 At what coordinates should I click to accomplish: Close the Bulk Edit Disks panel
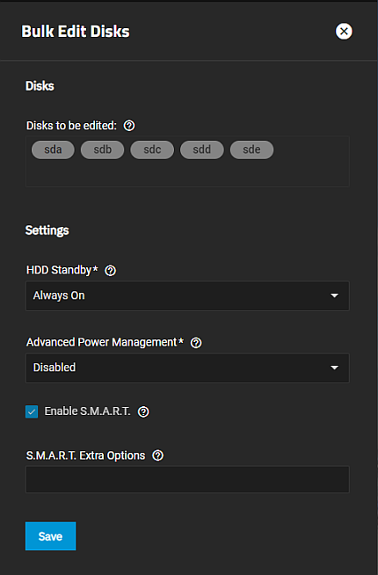(344, 31)
